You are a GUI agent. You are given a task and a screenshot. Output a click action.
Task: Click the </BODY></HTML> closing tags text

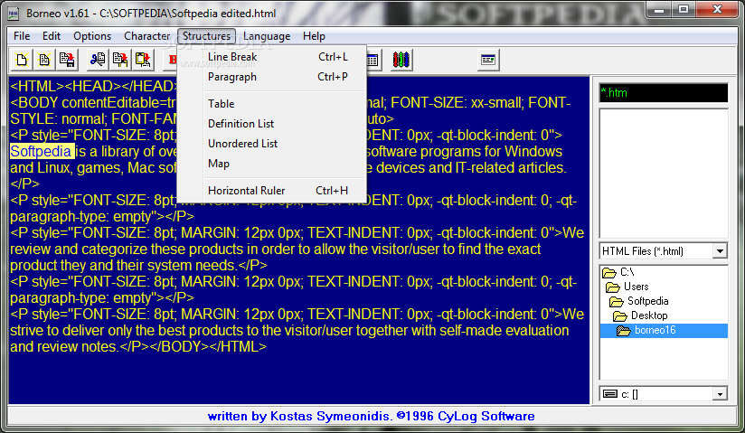click(x=208, y=346)
